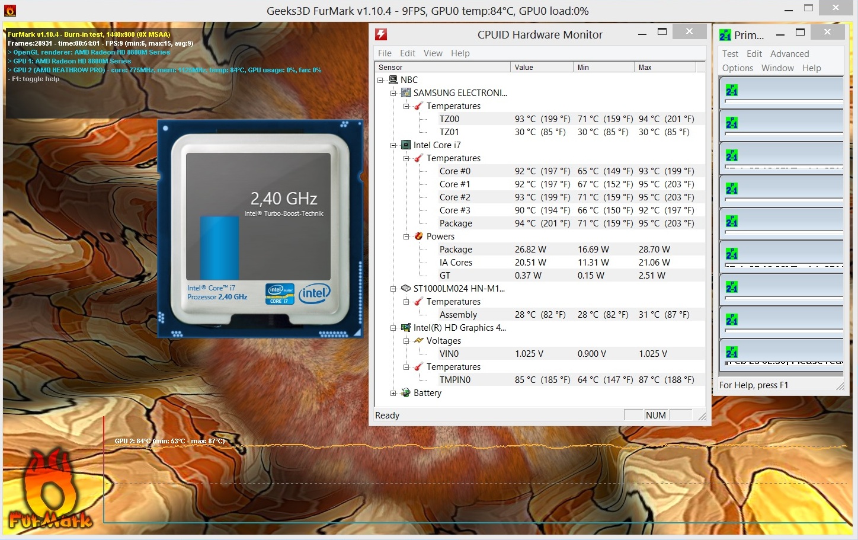The height and width of the screenshot is (540, 858).
Task: Click the GPU 2 temperature graph label
Action: pos(170,441)
